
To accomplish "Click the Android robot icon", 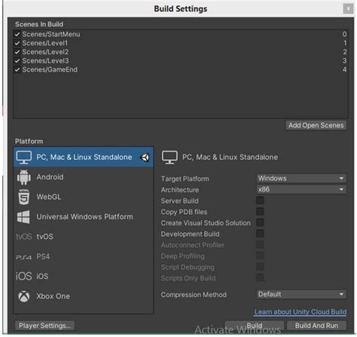I will pyautogui.click(x=24, y=177).
